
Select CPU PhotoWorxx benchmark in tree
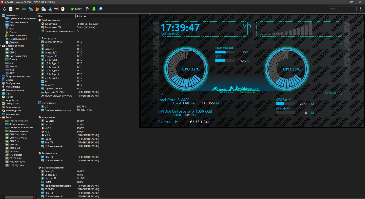18,138
